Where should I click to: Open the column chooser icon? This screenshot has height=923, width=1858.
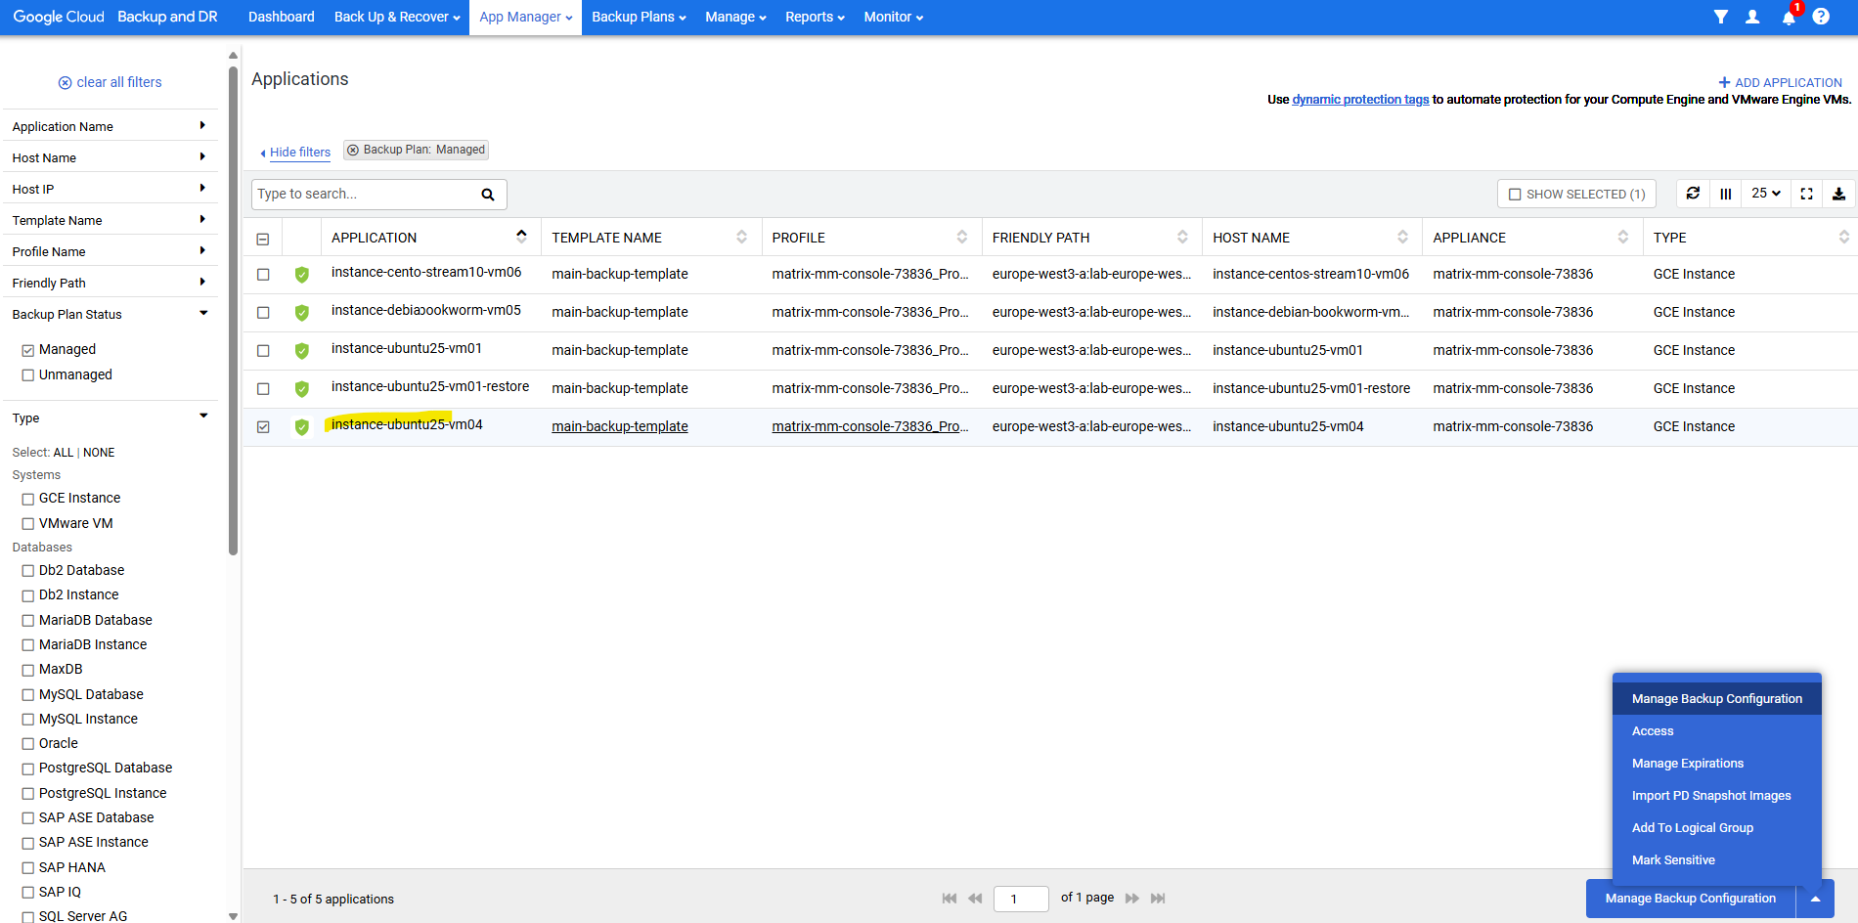pos(1726,194)
